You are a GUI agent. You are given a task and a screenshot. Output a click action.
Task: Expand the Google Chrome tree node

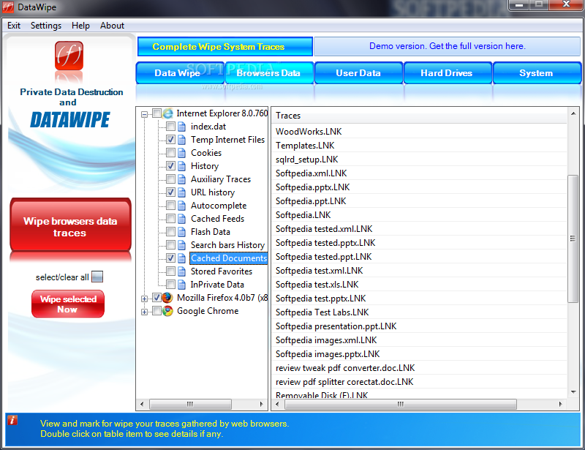[x=144, y=312]
